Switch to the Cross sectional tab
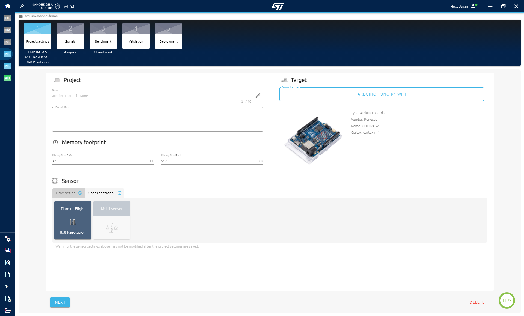The width and height of the screenshot is (524, 316). pos(102,193)
